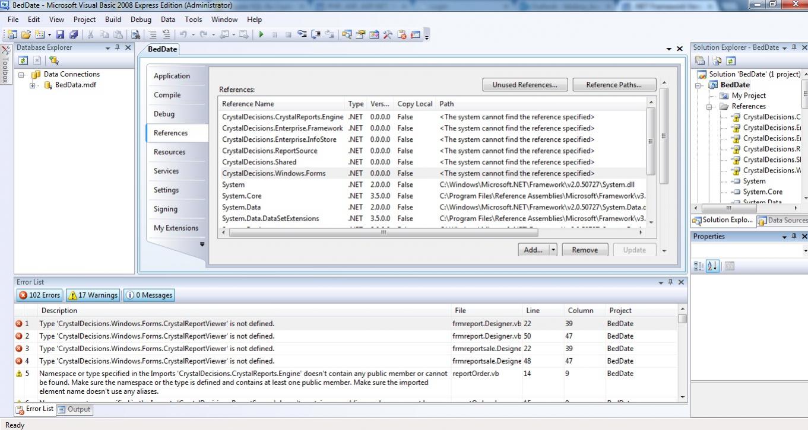Open Error List window position dropdown

click(x=661, y=282)
